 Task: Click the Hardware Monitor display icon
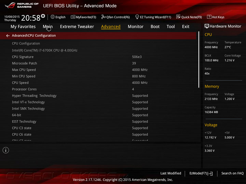[x=207, y=26]
